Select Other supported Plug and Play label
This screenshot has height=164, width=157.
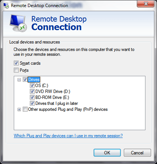click(68, 109)
